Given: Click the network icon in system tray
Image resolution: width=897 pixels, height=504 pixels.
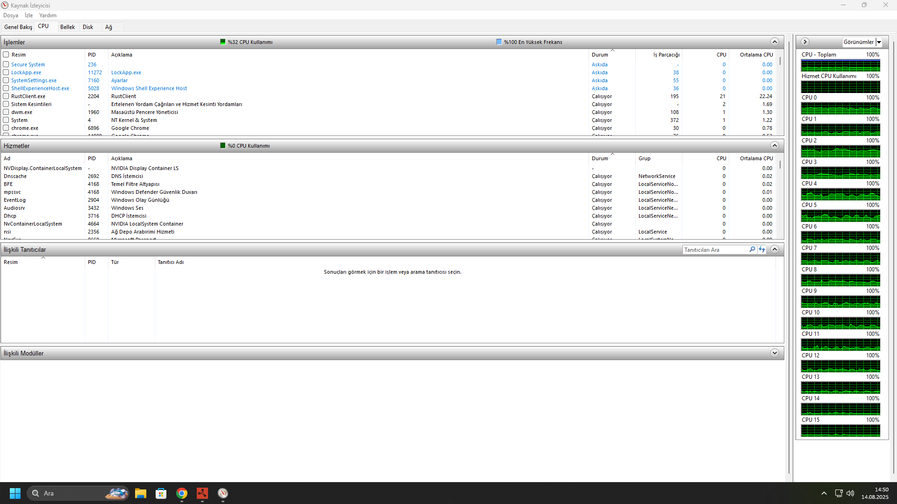Looking at the screenshot, I should pyautogui.click(x=839, y=493).
